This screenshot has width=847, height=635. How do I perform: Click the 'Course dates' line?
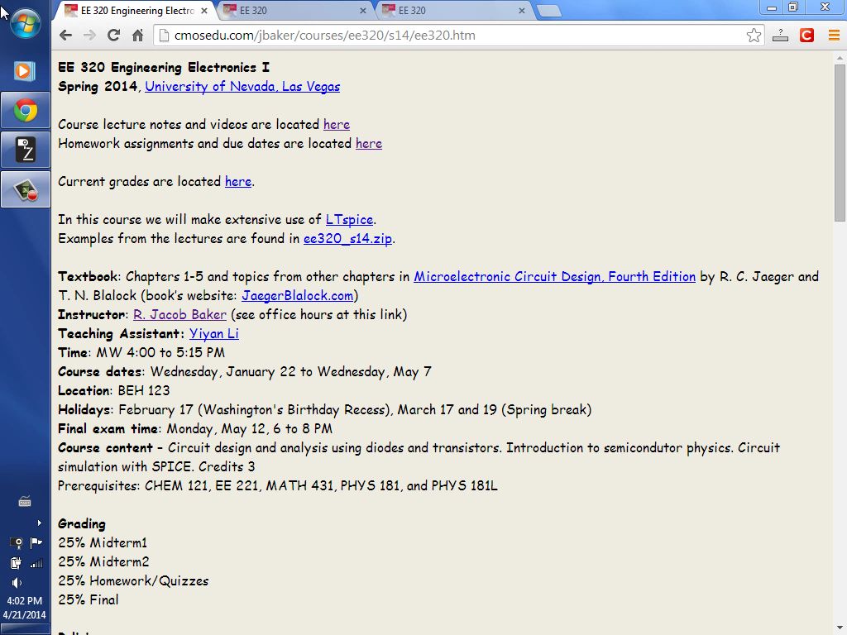[x=245, y=371]
